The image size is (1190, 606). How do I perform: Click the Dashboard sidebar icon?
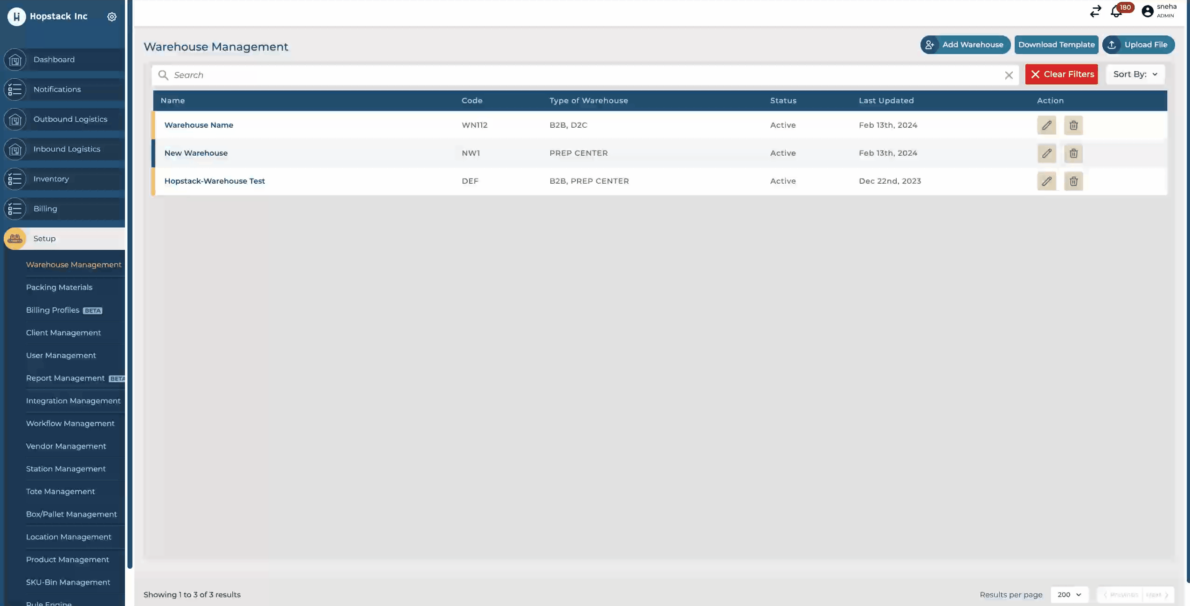(15, 60)
